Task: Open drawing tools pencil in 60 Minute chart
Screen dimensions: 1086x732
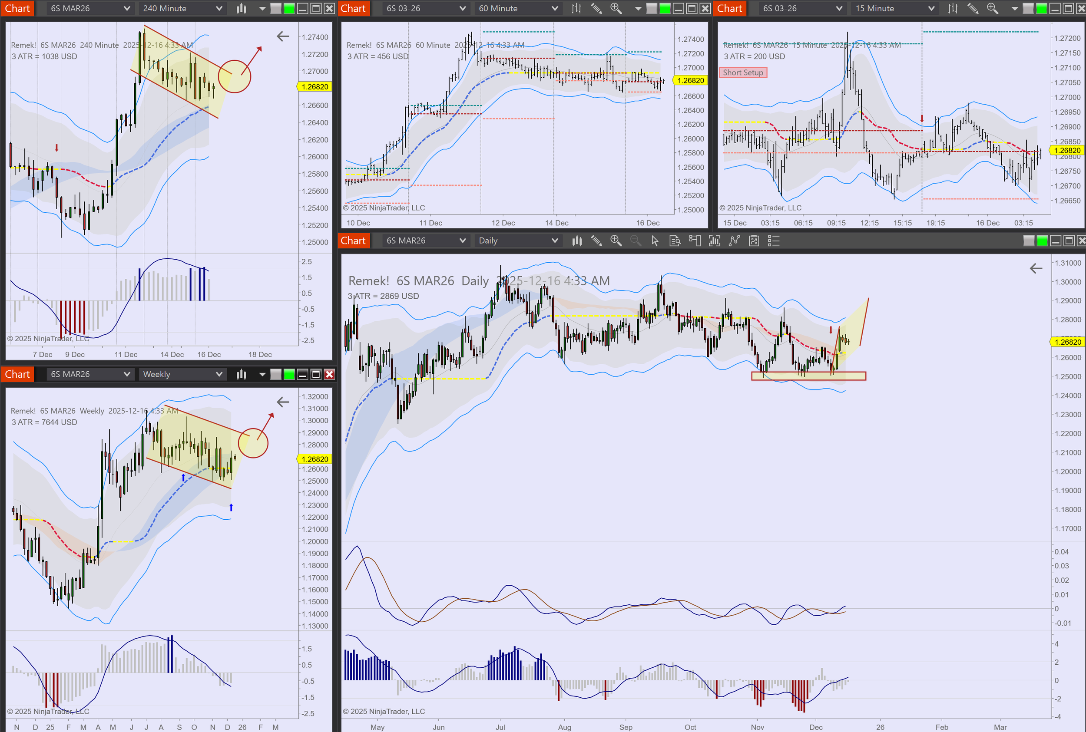Action: pos(596,8)
